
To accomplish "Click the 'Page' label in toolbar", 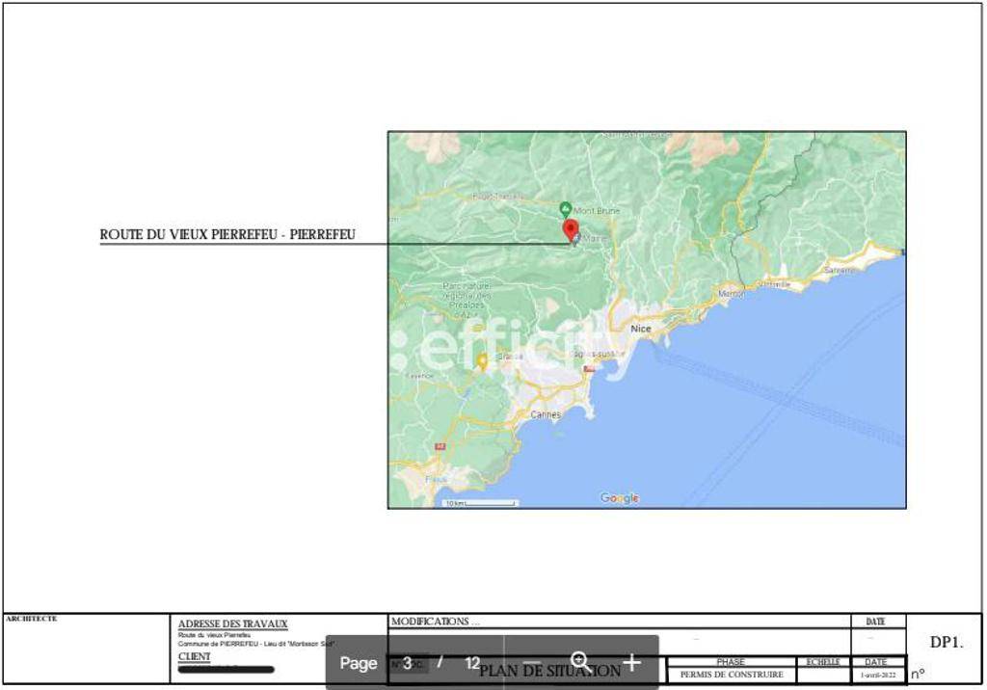I will [359, 664].
